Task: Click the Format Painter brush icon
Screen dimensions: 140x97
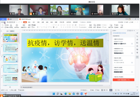Action: tap(11, 25)
